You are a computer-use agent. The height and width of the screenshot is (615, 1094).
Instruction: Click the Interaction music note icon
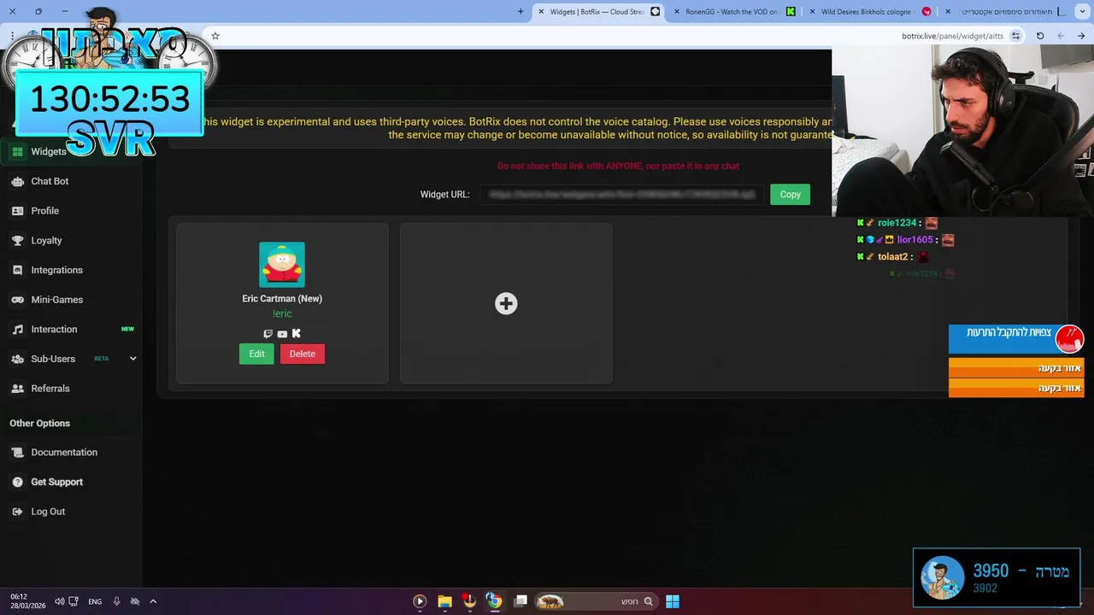point(17,329)
